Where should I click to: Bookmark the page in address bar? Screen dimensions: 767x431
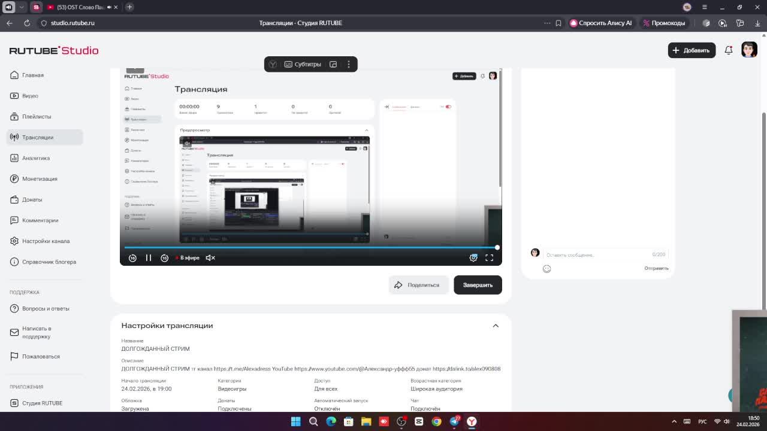coord(558,23)
